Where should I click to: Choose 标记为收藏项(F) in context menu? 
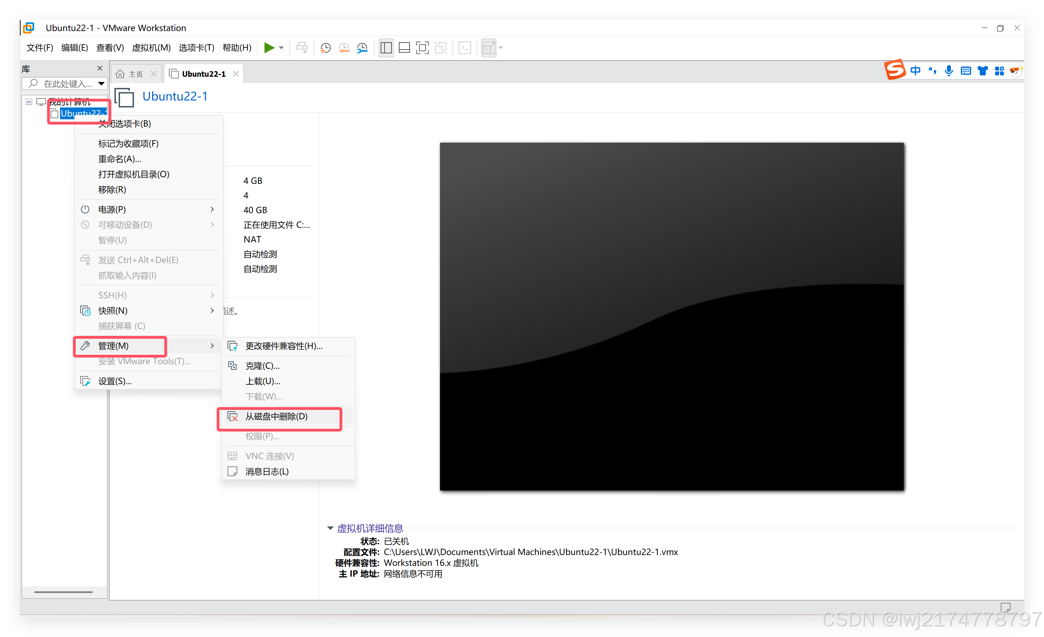(149, 144)
